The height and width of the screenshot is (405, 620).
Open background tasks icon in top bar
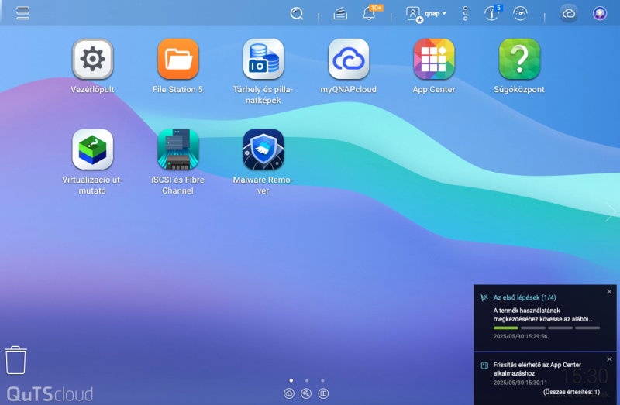click(340, 14)
